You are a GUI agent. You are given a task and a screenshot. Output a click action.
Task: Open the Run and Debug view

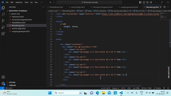3,27
